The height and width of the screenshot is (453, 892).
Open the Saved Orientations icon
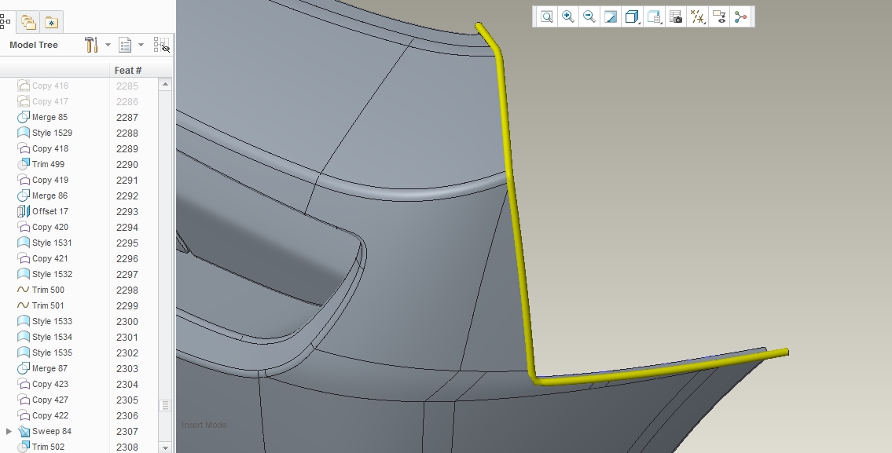[x=654, y=16]
